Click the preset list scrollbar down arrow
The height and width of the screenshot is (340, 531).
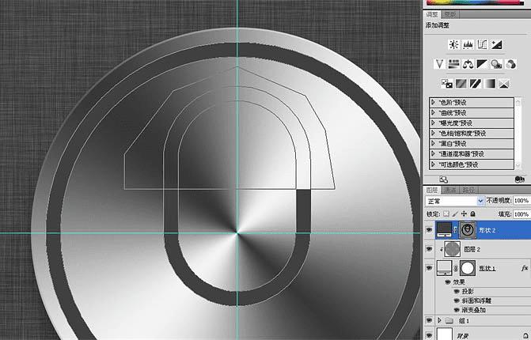(x=518, y=166)
